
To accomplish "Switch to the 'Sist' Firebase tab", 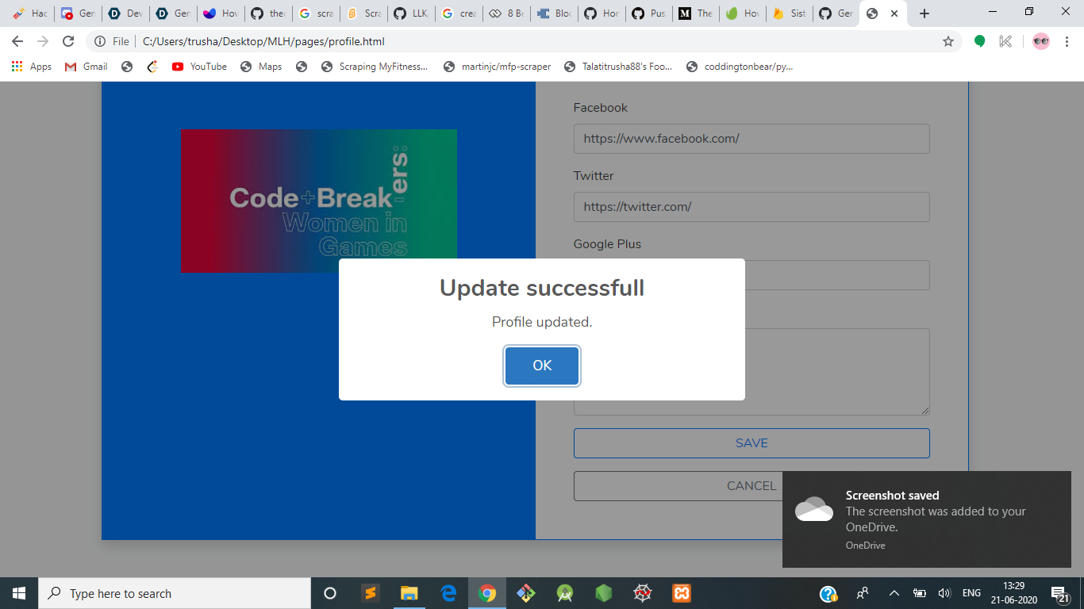I will 790,13.
